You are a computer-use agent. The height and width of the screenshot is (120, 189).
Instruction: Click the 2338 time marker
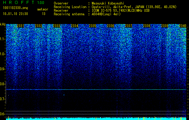(x=147, y=26)
